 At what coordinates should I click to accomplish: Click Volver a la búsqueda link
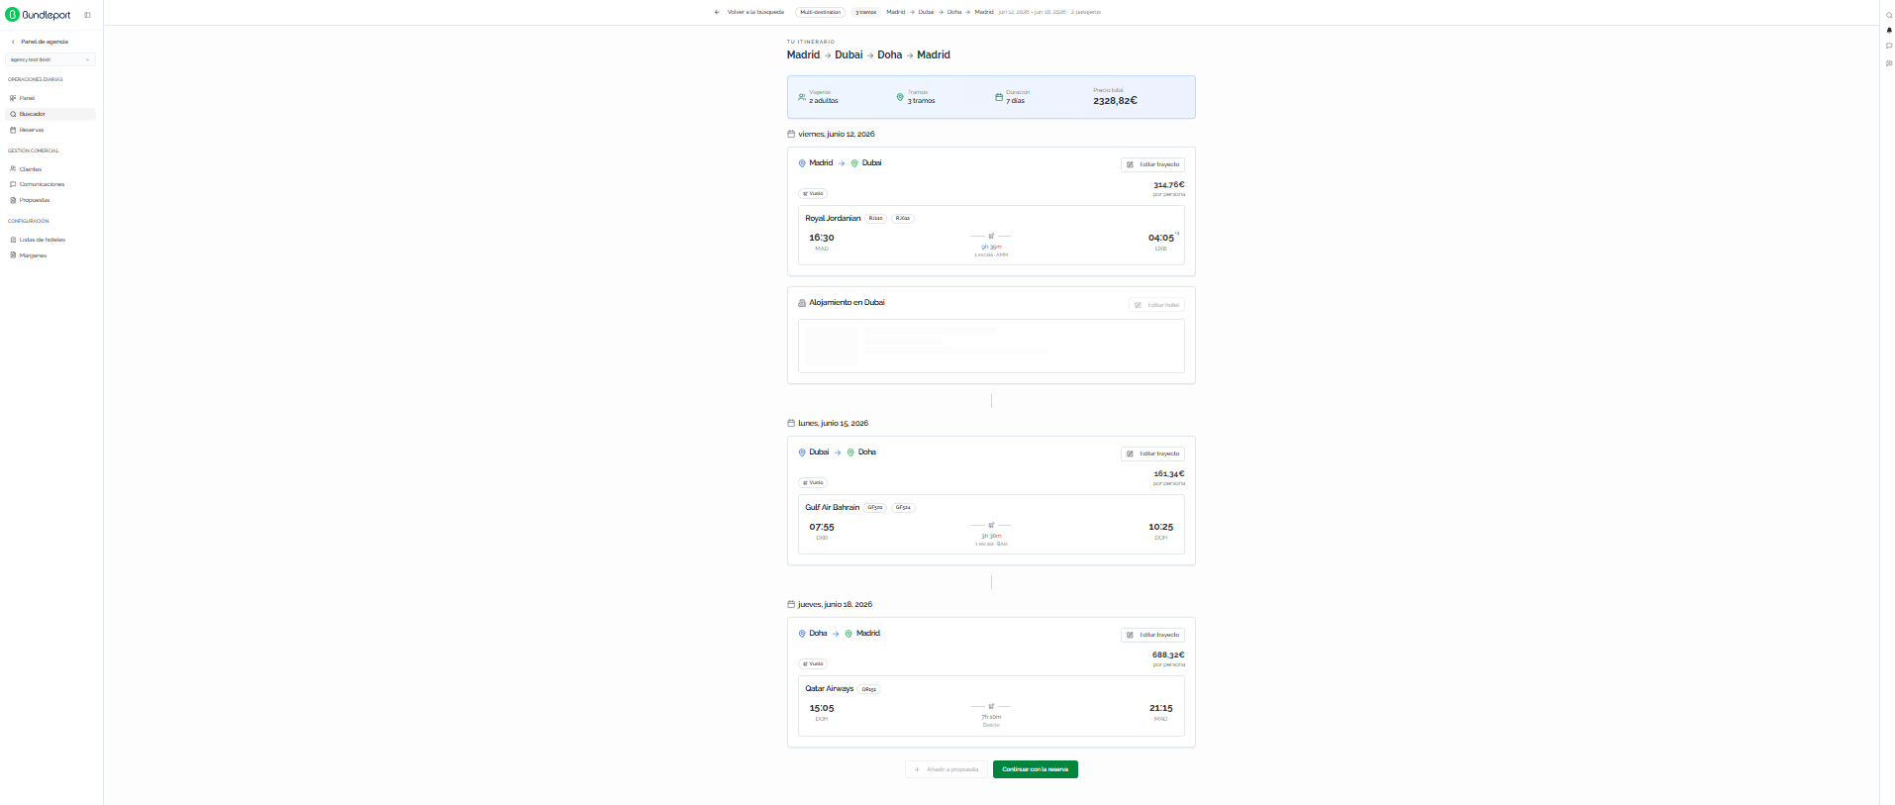755,12
